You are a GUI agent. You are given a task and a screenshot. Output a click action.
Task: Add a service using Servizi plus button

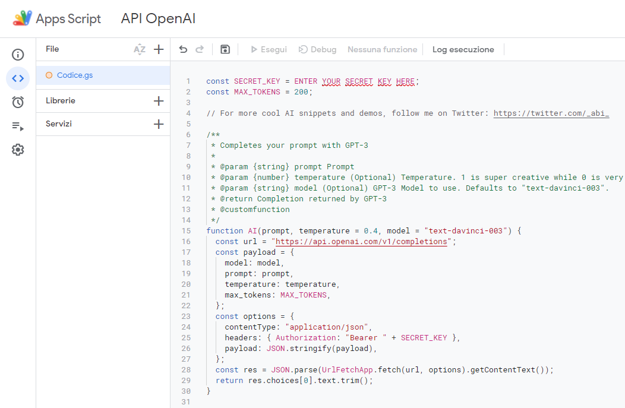pos(159,124)
